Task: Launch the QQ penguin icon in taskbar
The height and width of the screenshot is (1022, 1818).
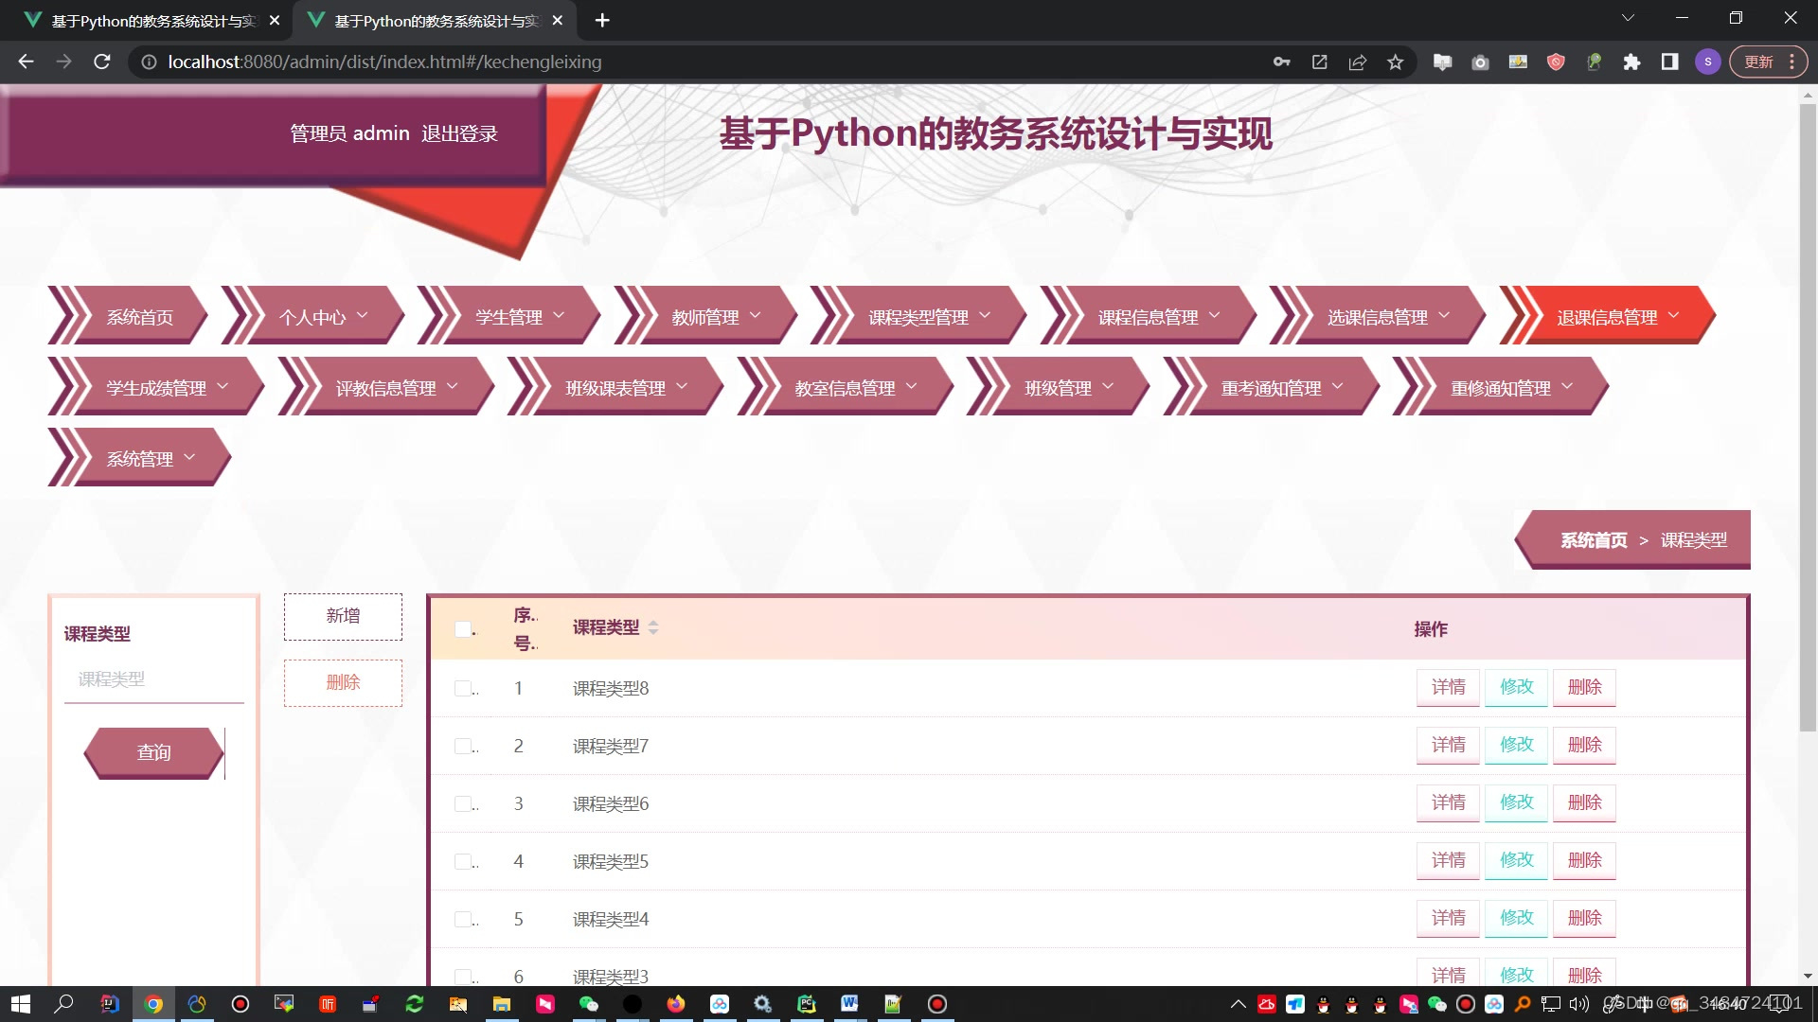Action: pos(1322,1003)
